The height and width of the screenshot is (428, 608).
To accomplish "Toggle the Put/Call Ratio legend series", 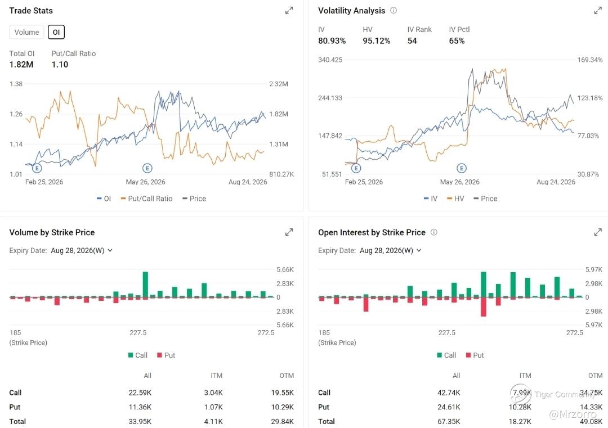I will point(146,199).
